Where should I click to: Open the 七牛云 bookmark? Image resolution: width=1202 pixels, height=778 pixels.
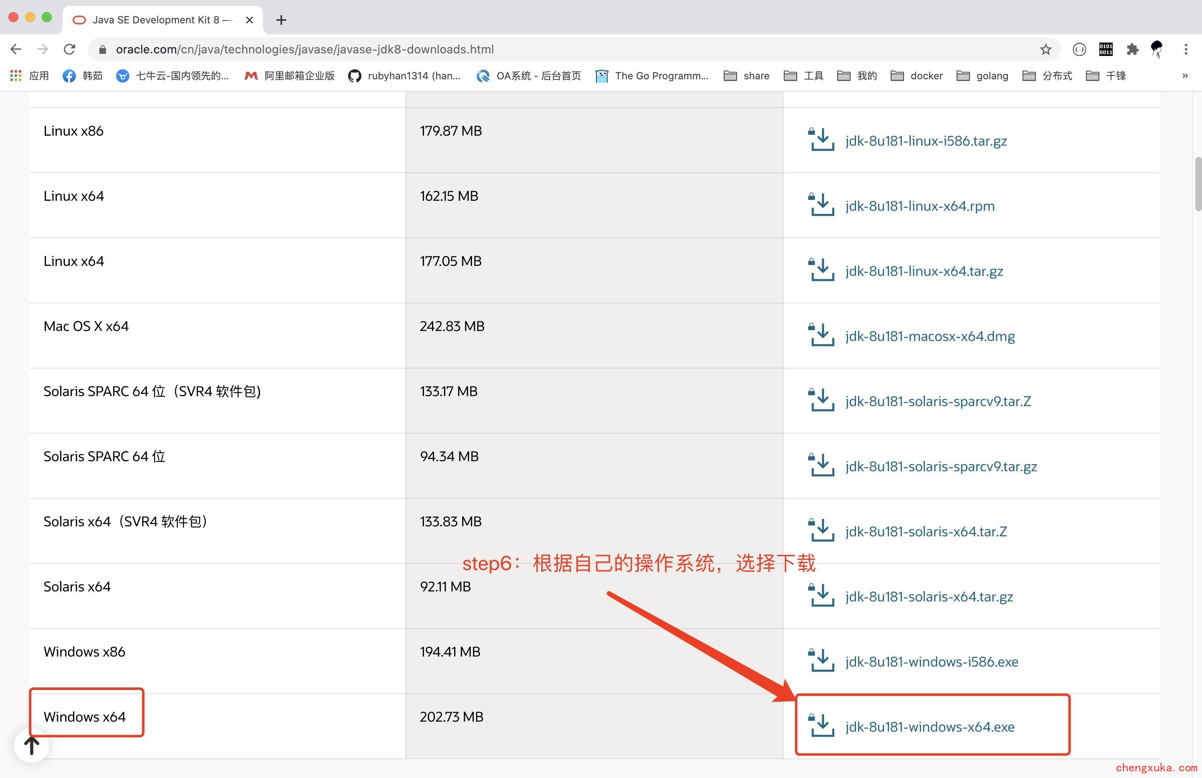pos(172,76)
